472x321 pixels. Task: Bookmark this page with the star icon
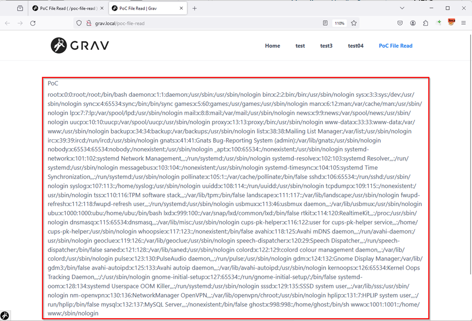point(354,23)
